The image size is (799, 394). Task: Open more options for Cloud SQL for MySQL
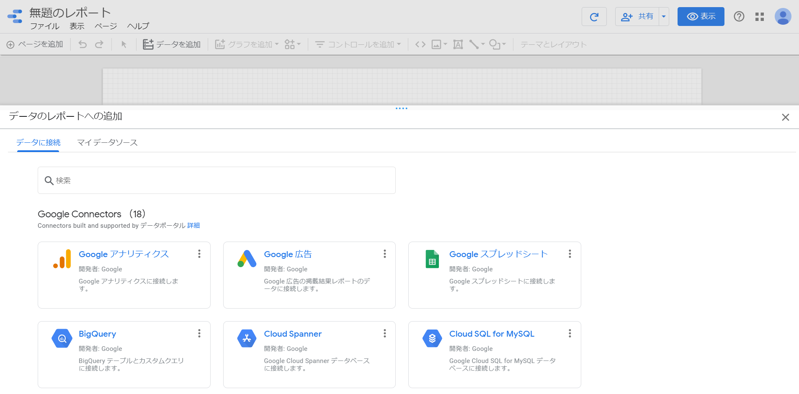570,333
